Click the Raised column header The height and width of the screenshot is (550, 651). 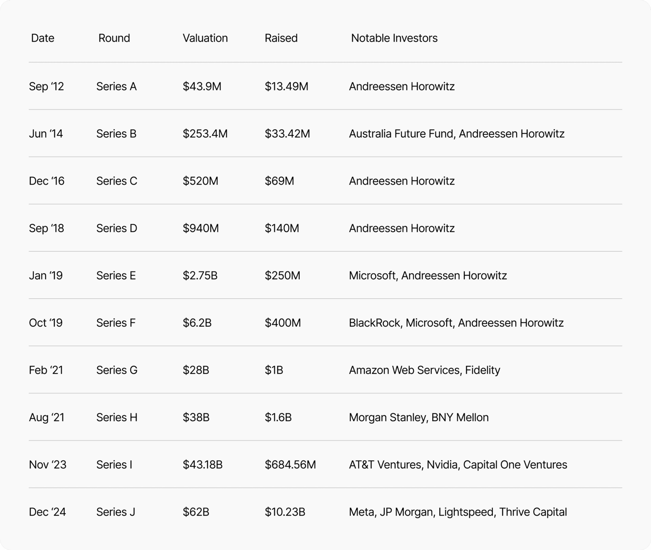(281, 38)
